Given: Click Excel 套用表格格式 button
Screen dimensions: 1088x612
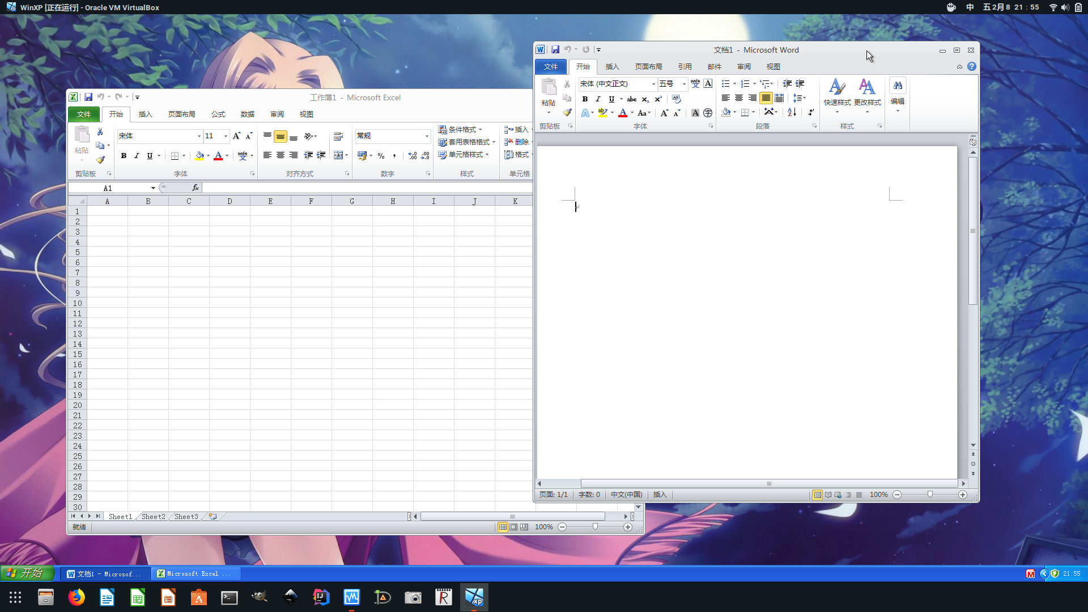Looking at the screenshot, I should tap(467, 142).
